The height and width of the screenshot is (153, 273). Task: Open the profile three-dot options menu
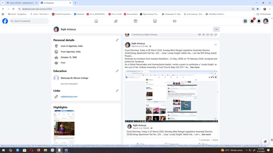coord(216,29)
